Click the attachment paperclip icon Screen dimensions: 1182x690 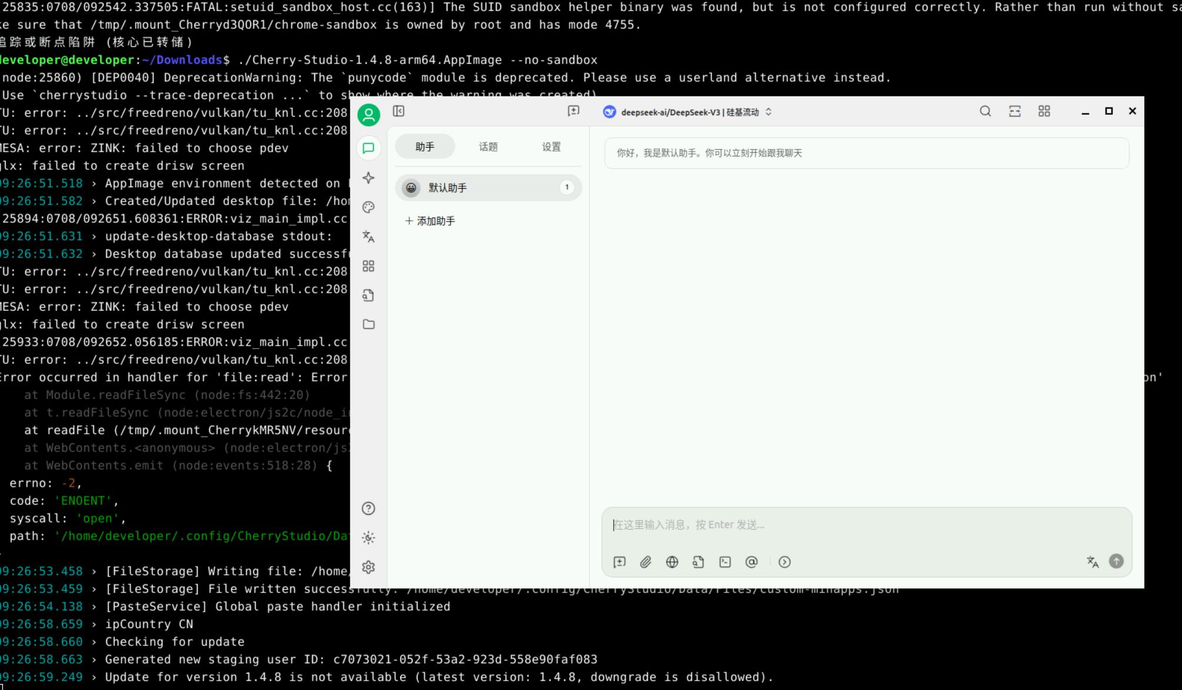[645, 562]
